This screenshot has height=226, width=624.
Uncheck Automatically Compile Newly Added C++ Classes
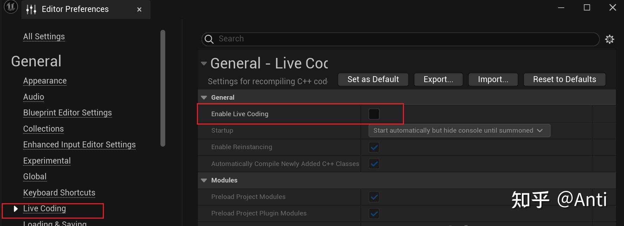tap(374, 164)
